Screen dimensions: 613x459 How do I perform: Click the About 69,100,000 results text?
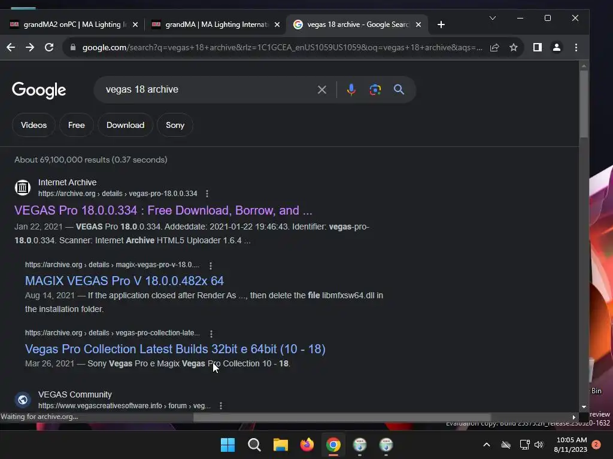tap(91, 160)
